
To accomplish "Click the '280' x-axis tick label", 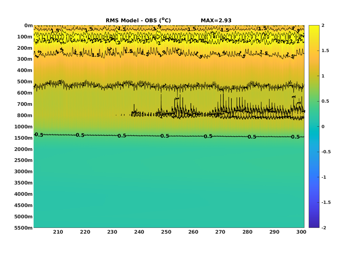I will [247, 232].
